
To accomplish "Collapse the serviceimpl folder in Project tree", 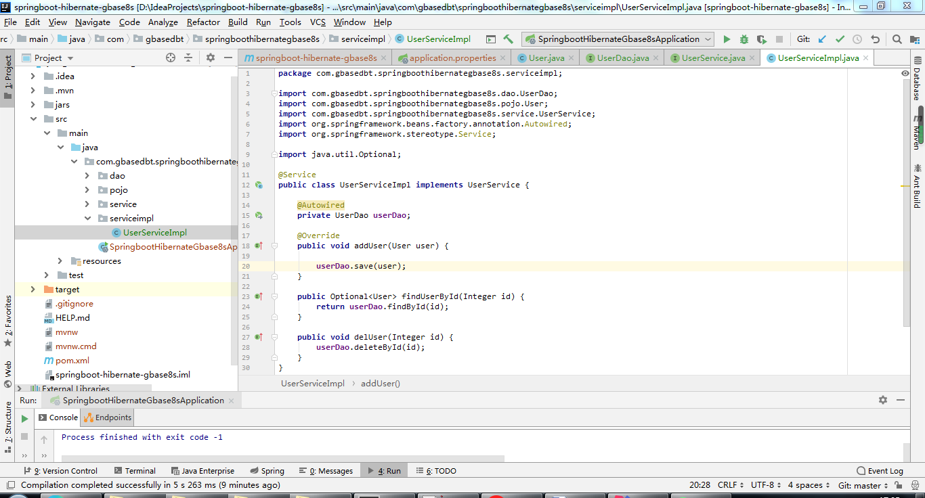I will (x=87, y=218).
